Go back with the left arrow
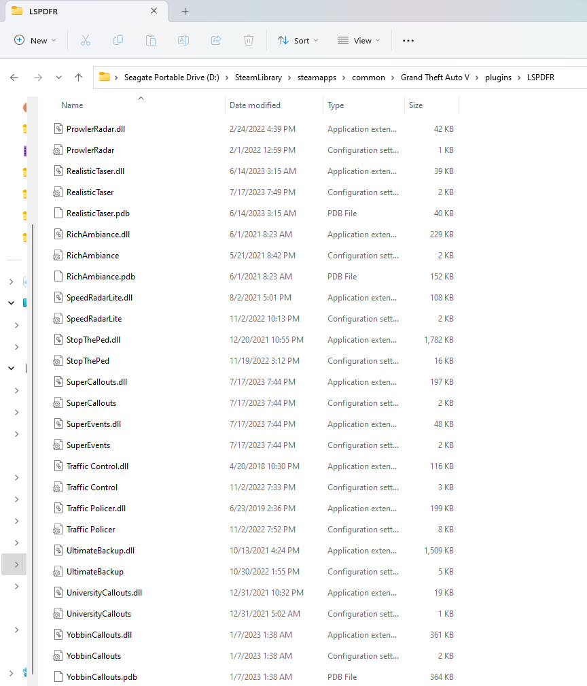 pyautogui.click(x=14, y=78)
